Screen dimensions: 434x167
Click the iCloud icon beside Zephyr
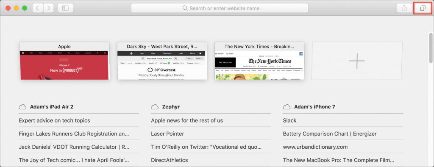[155, 107]
